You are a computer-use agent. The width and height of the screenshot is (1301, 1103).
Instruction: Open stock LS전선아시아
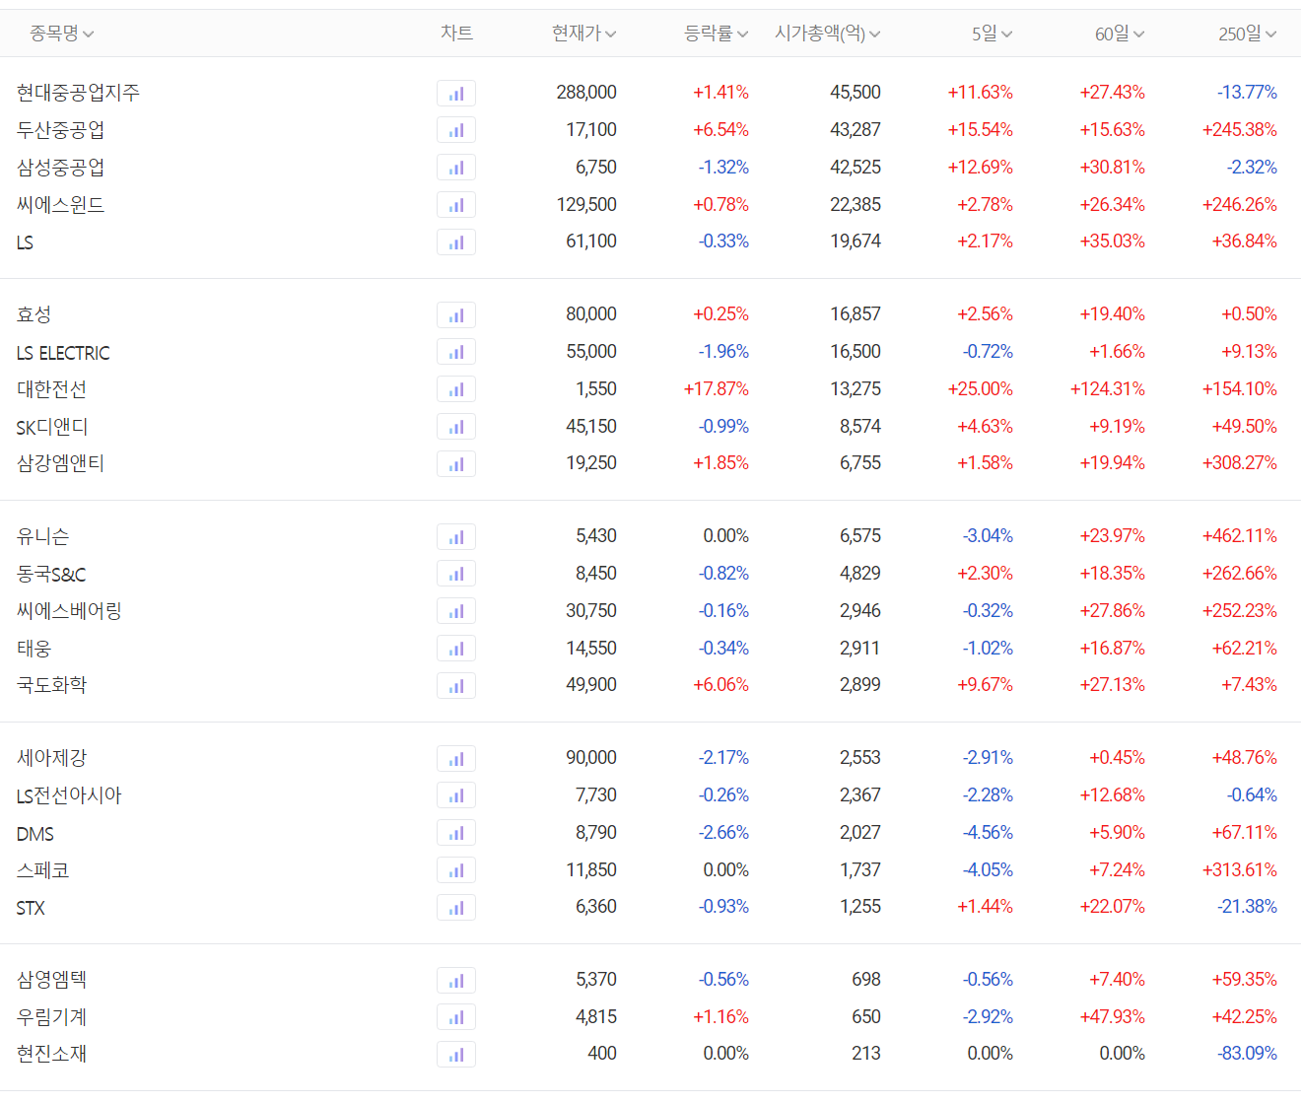pyautogui.click(x=69, y=795)
